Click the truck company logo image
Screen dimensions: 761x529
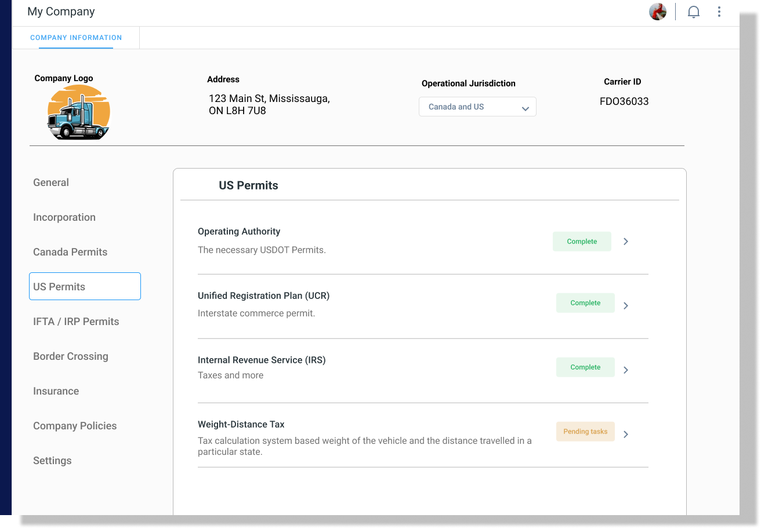(78, 112)
